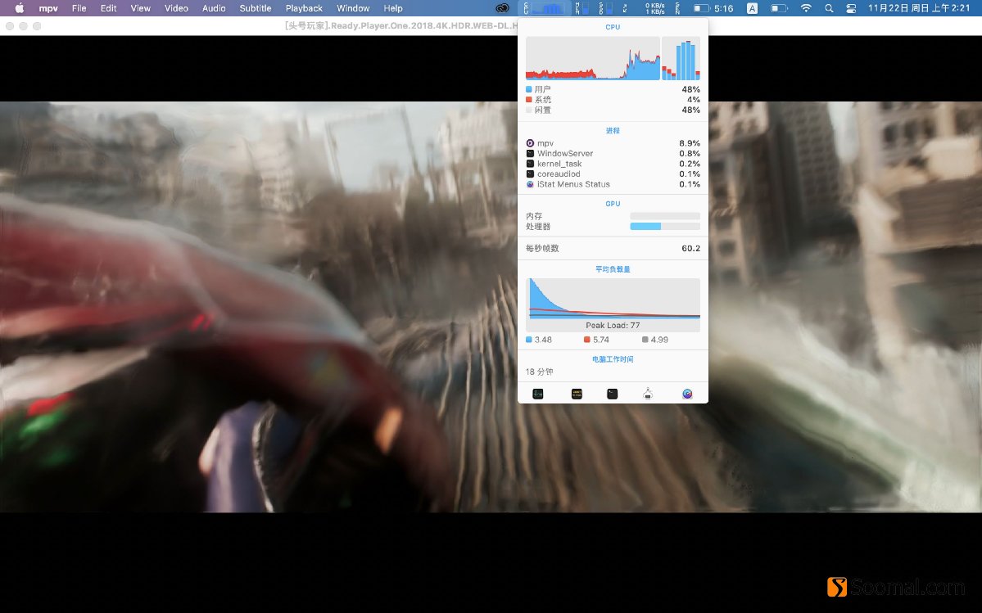Open the Subtitle menu
Viewport: 982px width, 613px height.
coord(255,8)
